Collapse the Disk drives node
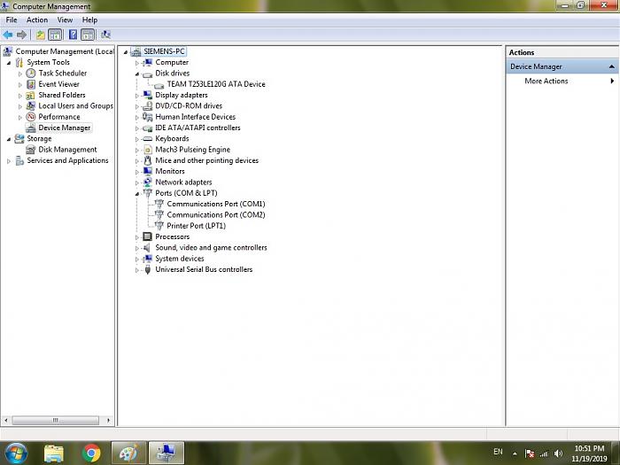Viewport: 620px width, 465px height. pos(136,74)
